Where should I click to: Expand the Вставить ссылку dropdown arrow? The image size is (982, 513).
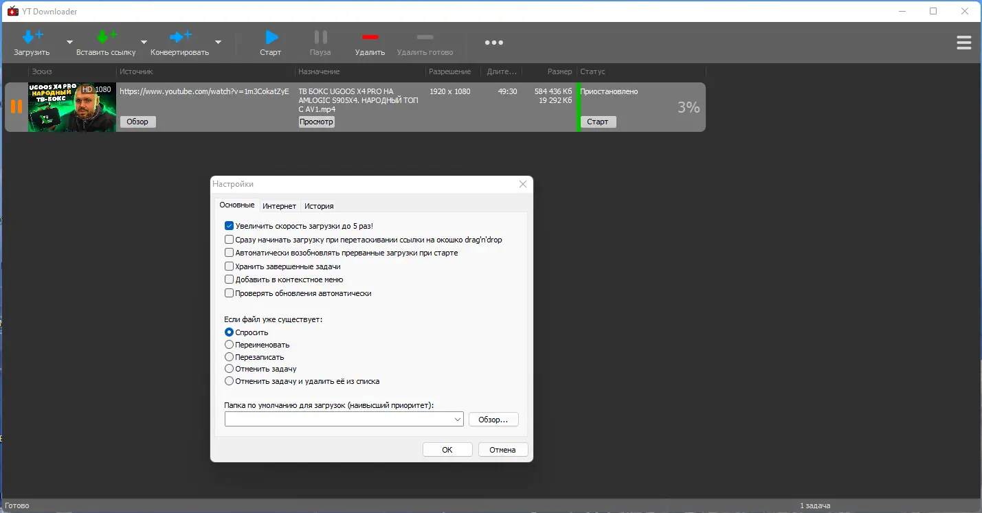click(144, 42)
